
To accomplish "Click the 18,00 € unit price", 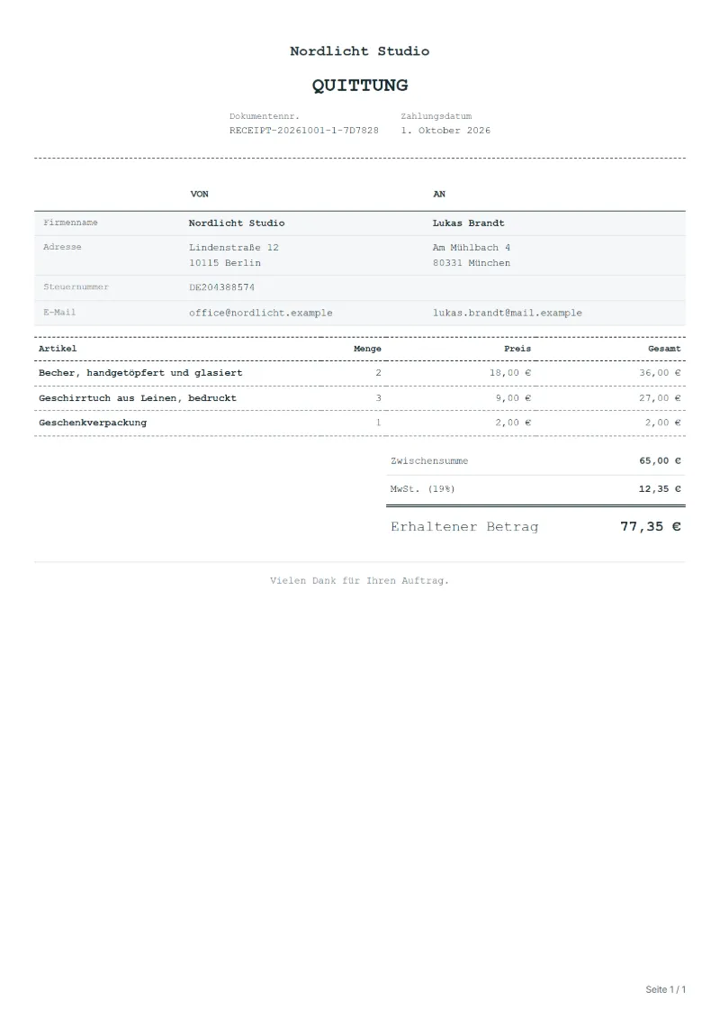I will coord(510,373).
